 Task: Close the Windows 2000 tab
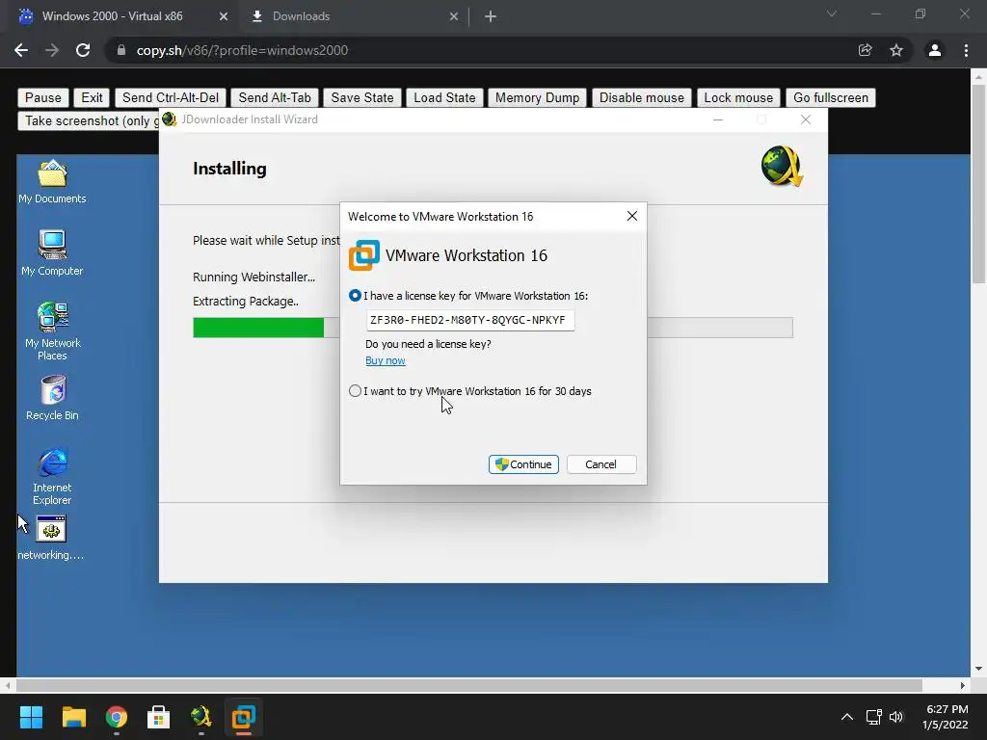tap(224, 16)
